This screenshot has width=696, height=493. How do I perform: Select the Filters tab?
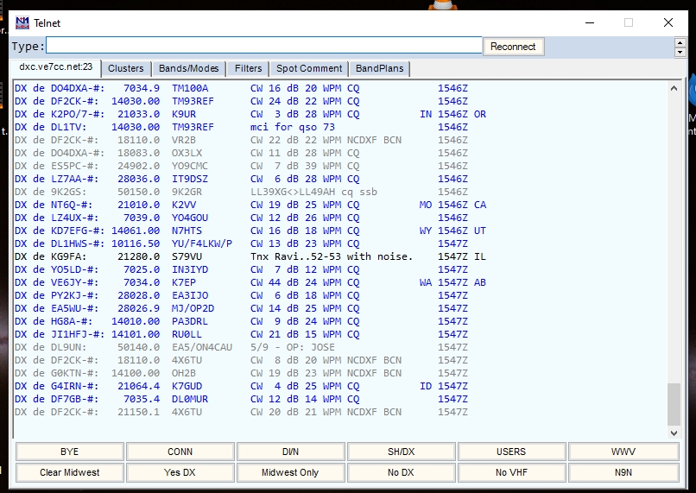coord(248,68)
